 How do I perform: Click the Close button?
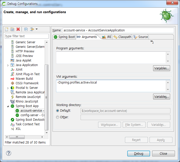(163, 153)
